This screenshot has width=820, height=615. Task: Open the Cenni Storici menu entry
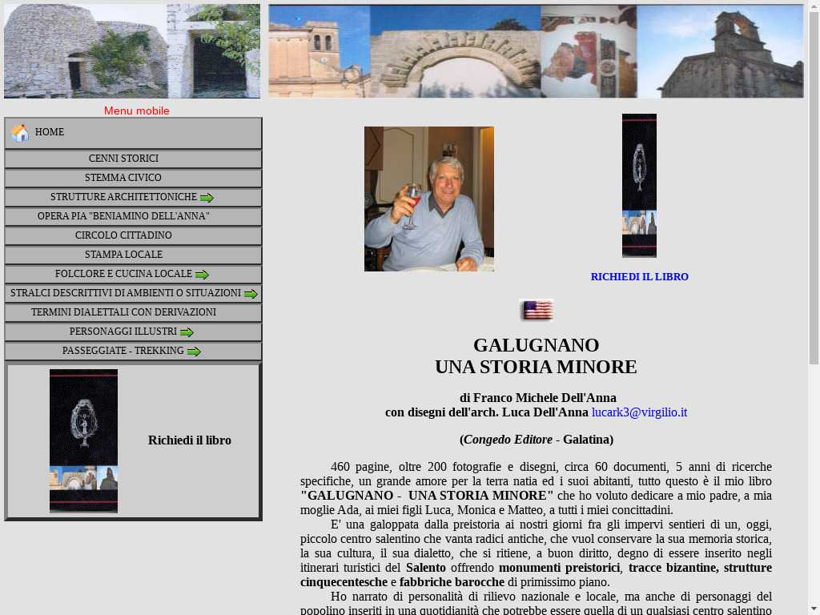133,159
